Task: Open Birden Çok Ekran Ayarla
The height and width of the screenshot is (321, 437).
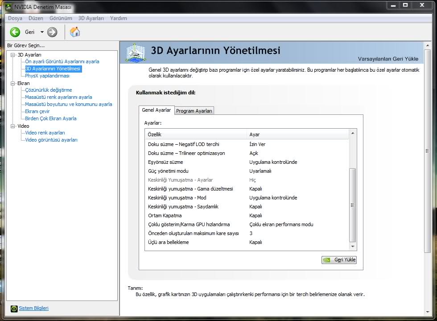Action: pos(51,118)
